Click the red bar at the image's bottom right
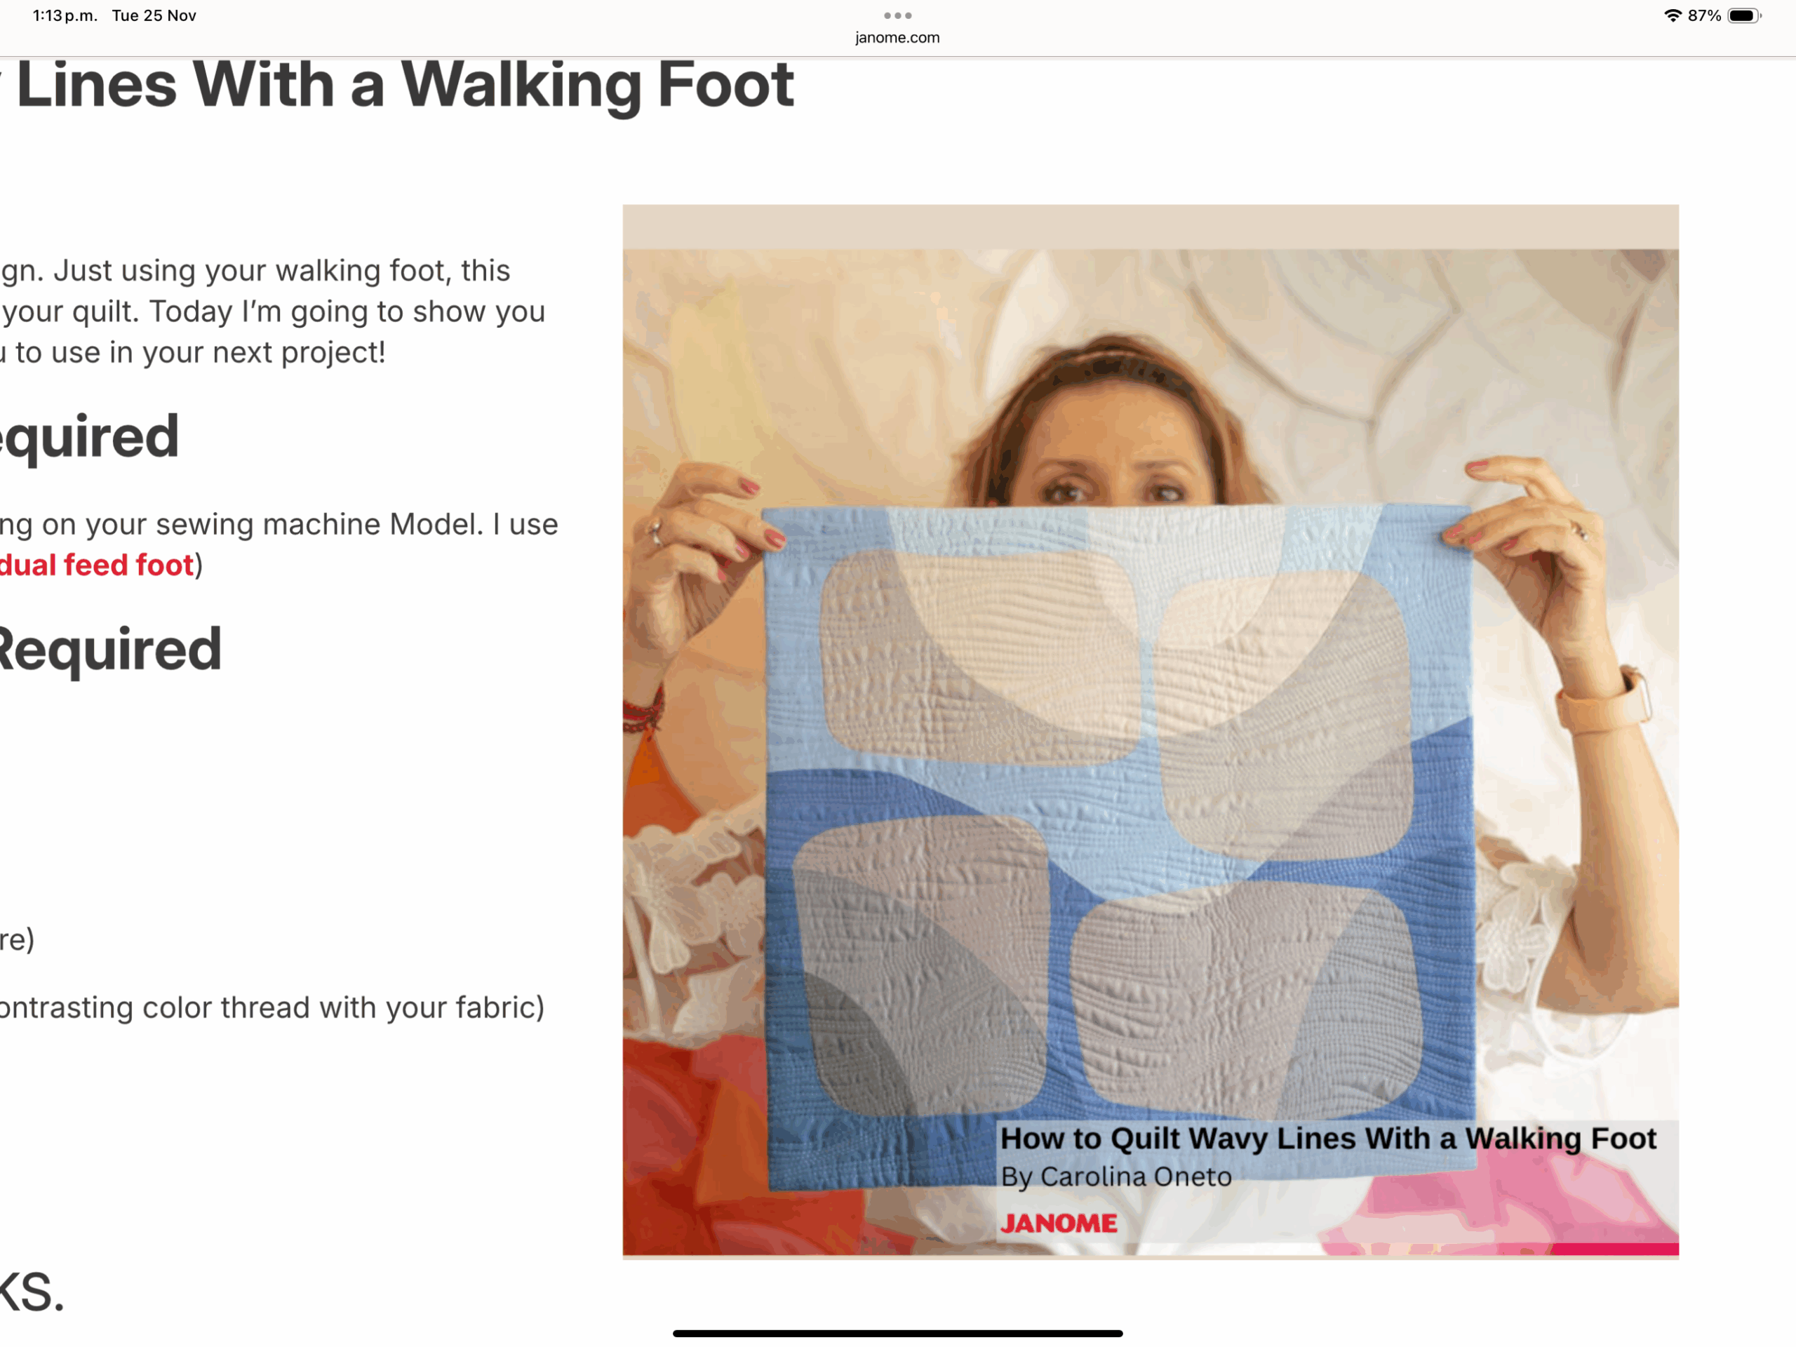The height and width of the screenshot is (1347, 1796). click(1614, 1249)
